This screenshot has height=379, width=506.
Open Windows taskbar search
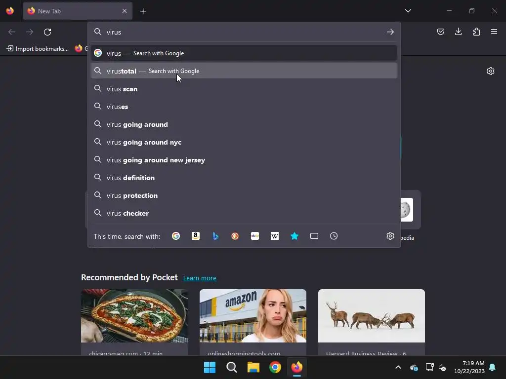tap(232, 367)
